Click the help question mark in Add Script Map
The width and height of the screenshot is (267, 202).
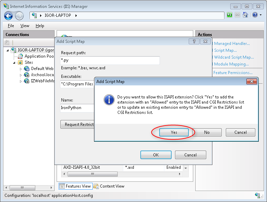click(194, 41)
